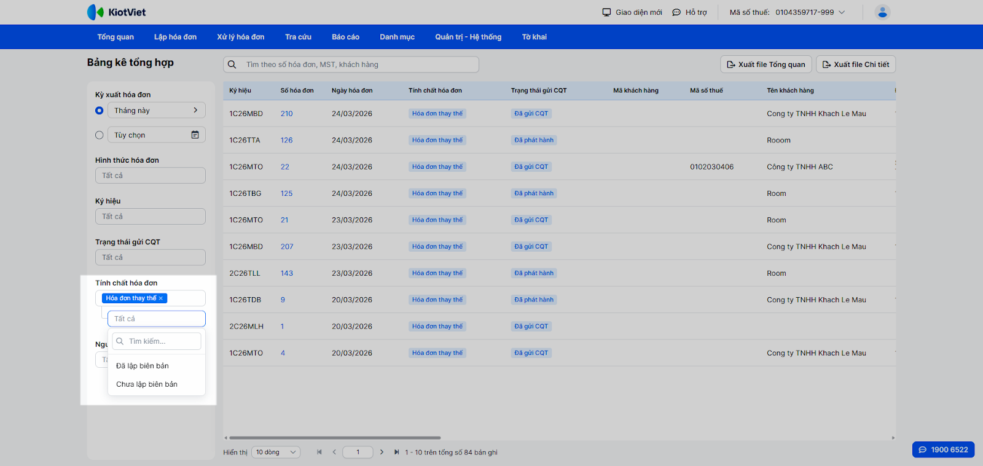This screenshot has width=983, height=466.
Task: Switch to Giao diện mới
Action: pos(632,12)
